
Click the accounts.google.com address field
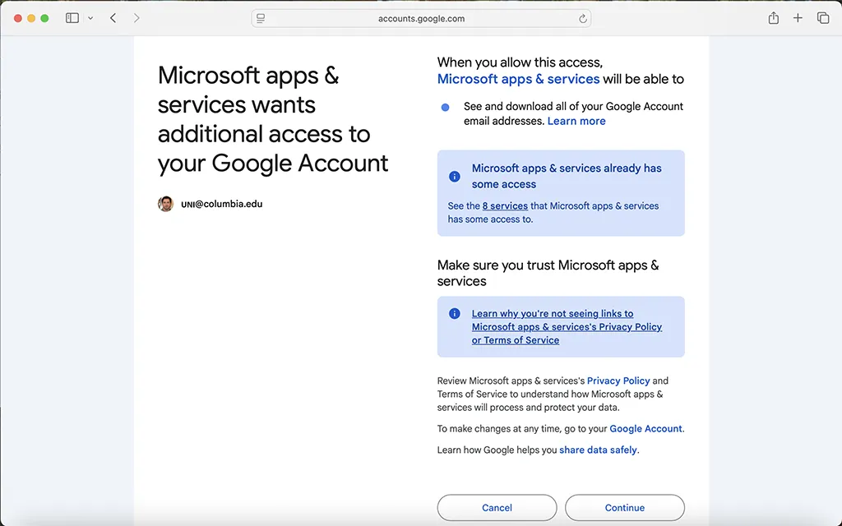[x=421, y=18]
